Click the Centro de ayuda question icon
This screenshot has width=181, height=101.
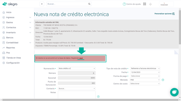pos(124,4)
